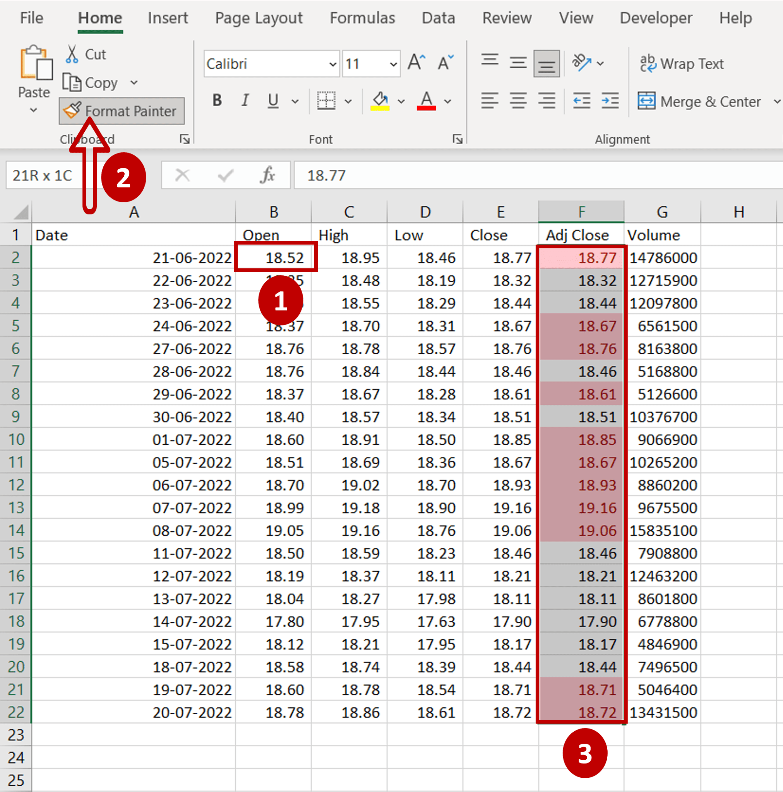Apply red font color swatch
The height and width of the screenshot is (792, 783).
point(426,101)
